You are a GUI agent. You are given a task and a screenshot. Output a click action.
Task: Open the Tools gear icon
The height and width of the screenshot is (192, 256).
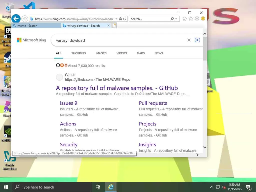pos(197,18)
